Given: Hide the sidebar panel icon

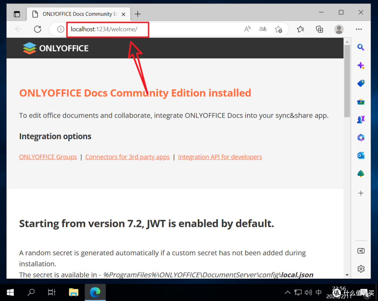Looking at the screenshot, I should pyautogui.click(x=361, y=251).
